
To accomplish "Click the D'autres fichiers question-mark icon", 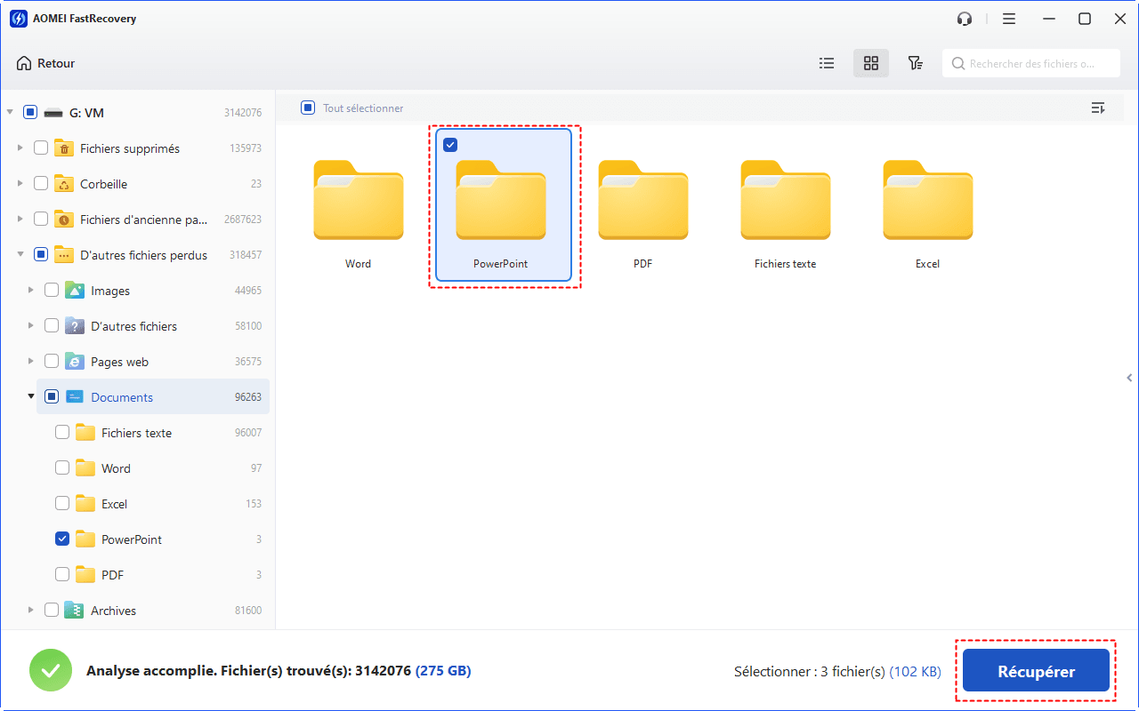I will point(74,326).
